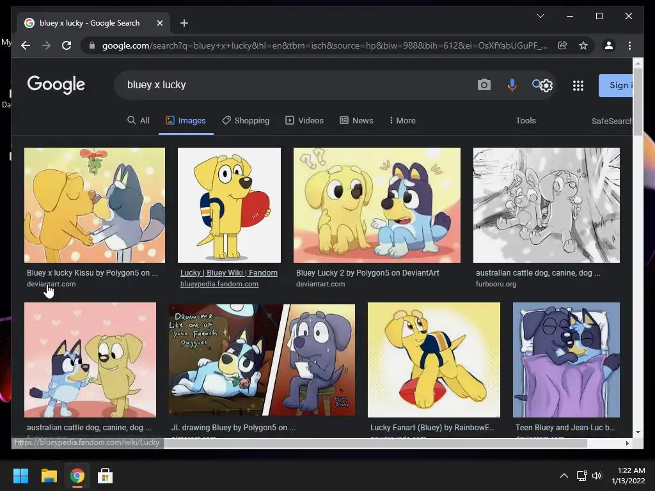Open Bluey Lucky 2 image thumbnail

(377, 205)
